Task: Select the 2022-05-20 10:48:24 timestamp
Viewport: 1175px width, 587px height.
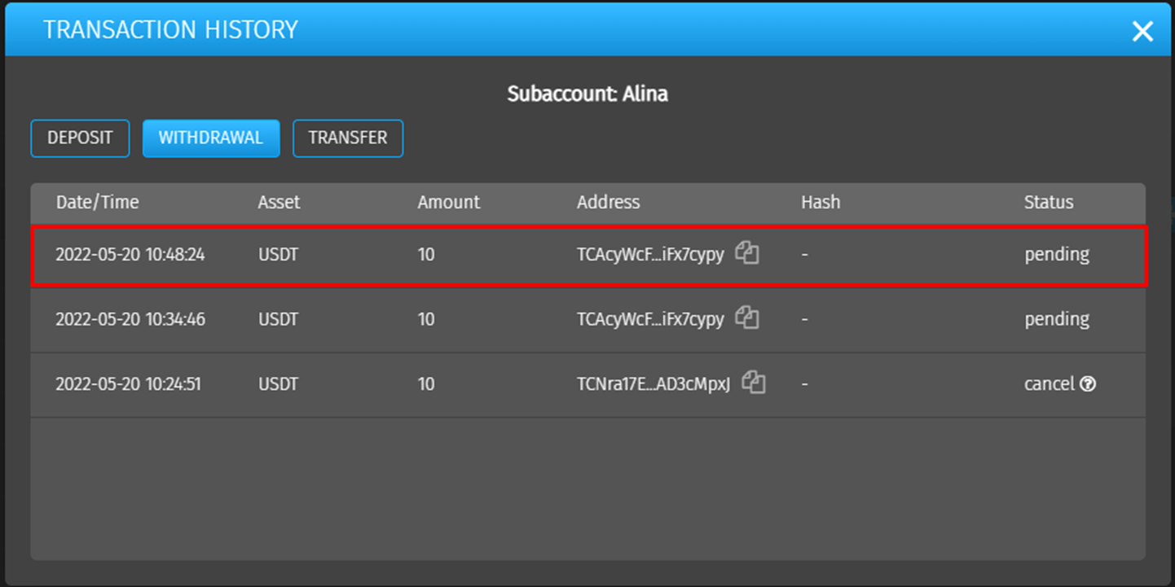Action: tap(130, 255)
